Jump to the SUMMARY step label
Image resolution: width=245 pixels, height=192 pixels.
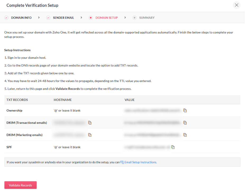pos(147,18)
